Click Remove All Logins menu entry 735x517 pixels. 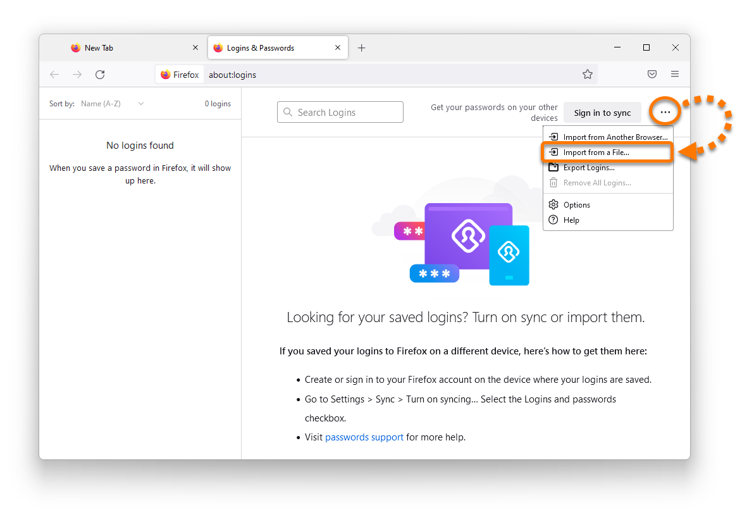[x=608, y=183]
